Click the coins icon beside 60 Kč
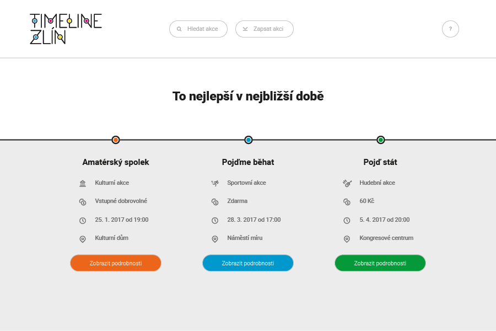Viewport: 496px width, 331px height. pos(347,202)
